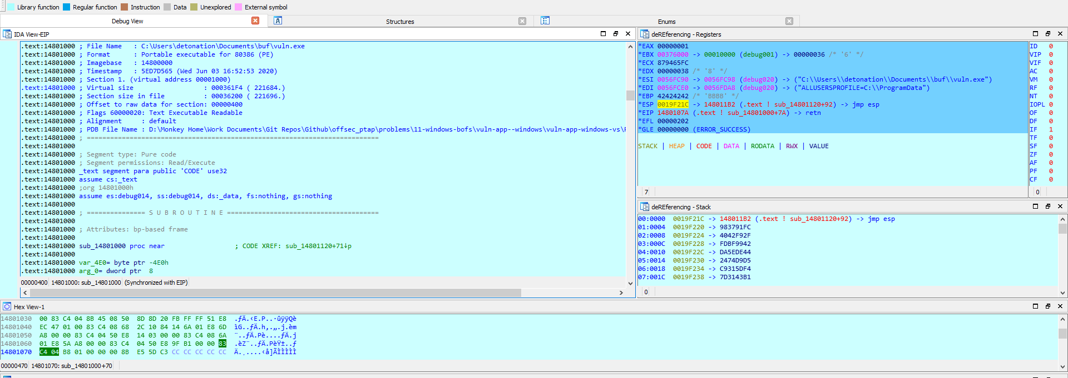The width and height of the screenshot is (1068, 378).
Task: Close the Enums tab
Action: click(x=789, y=21)
